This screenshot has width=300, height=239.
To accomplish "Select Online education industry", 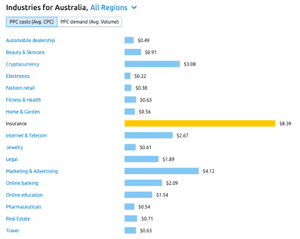I will [x=24, y=195].
